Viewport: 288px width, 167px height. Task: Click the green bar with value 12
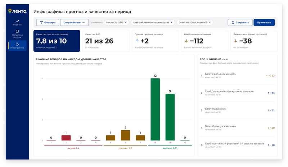click(x=155, y=109)
